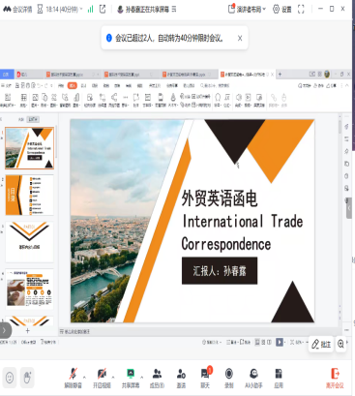355x396 pixels.
Task: Open meeting details (会议详情)
Action: 17,10
